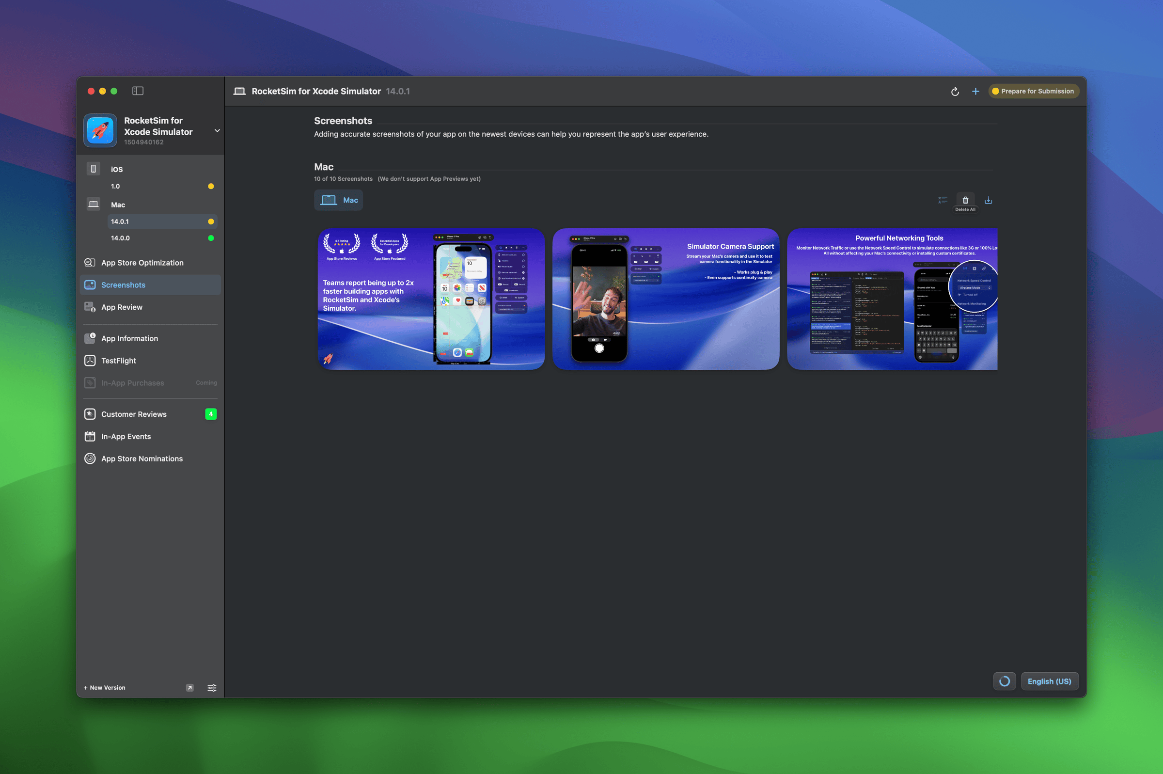This screenshot has height=774, width=1163.
Task: Open the App Review section
Action: tap(151, 307)
